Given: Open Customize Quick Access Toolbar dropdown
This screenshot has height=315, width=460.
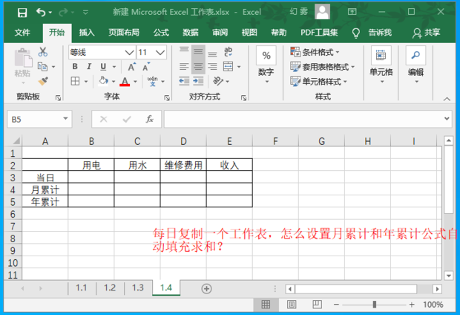Looking at the screenshot, I should (85, 13).
